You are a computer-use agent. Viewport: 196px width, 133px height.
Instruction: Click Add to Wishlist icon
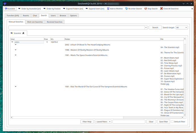108,9
